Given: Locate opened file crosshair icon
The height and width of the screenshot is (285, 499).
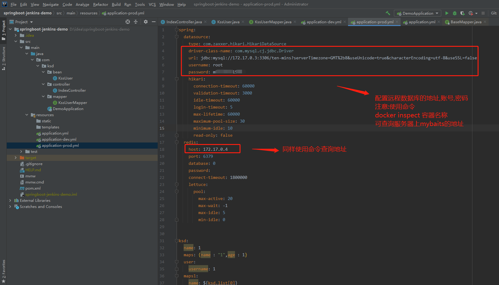Looking at the screenshot, I should (x=128, y=22).
